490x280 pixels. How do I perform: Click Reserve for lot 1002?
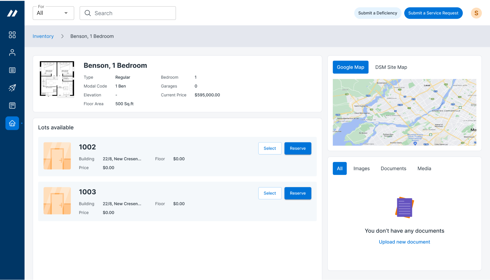tap(298, 149)
